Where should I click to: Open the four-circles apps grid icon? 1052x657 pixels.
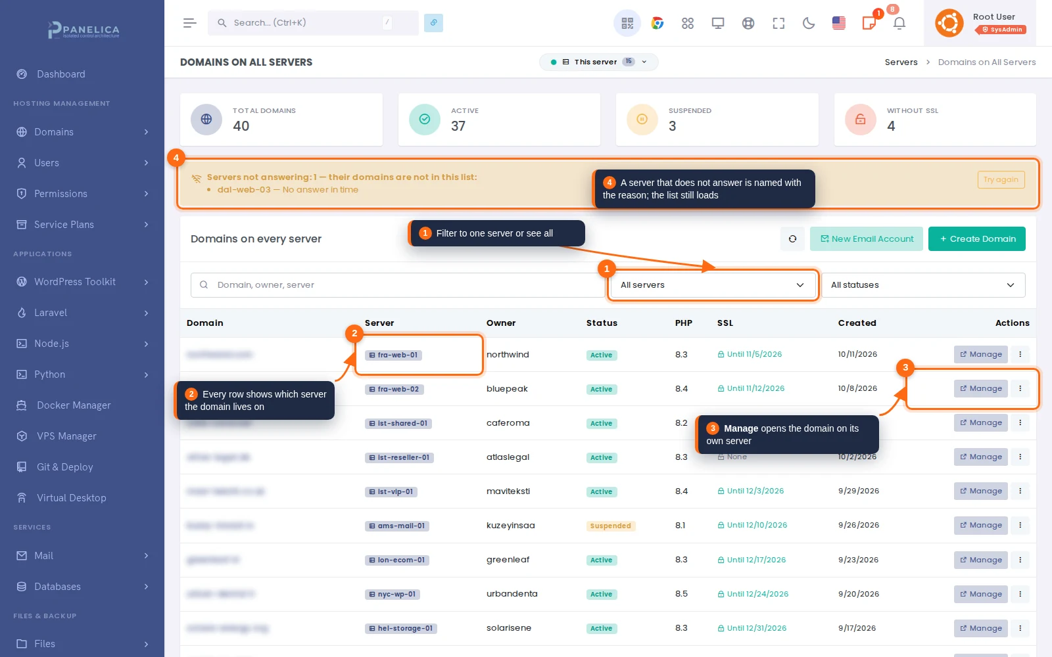pyautogui.click(x=688, y=23)
